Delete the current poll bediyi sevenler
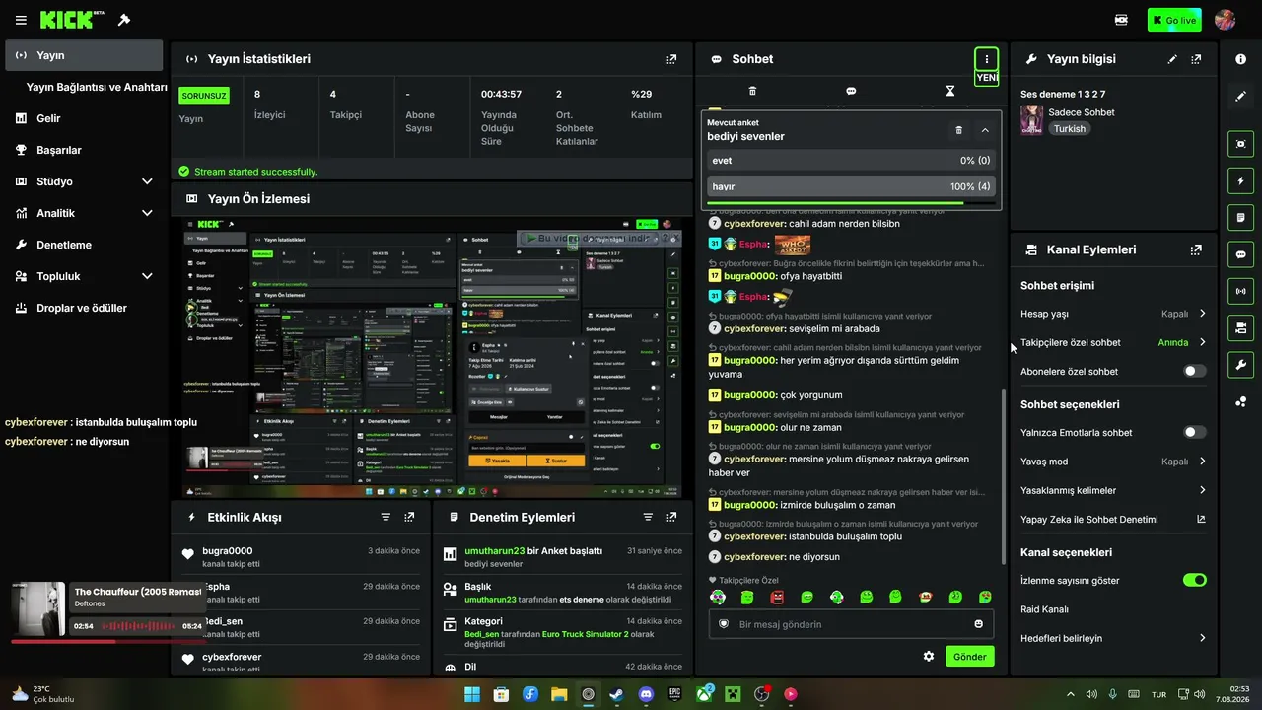1262x710 pixels. click(x=958, y=130)
